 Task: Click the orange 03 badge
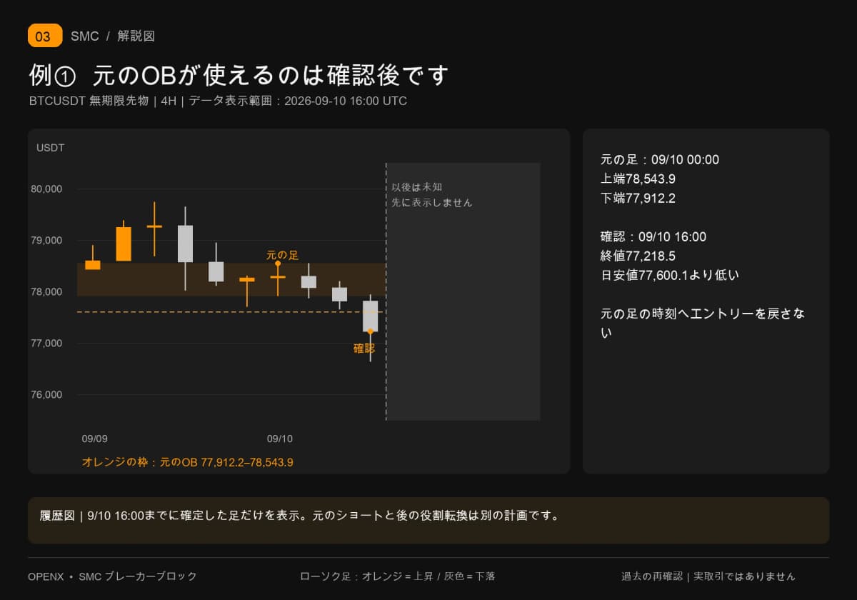pos(45,36)
